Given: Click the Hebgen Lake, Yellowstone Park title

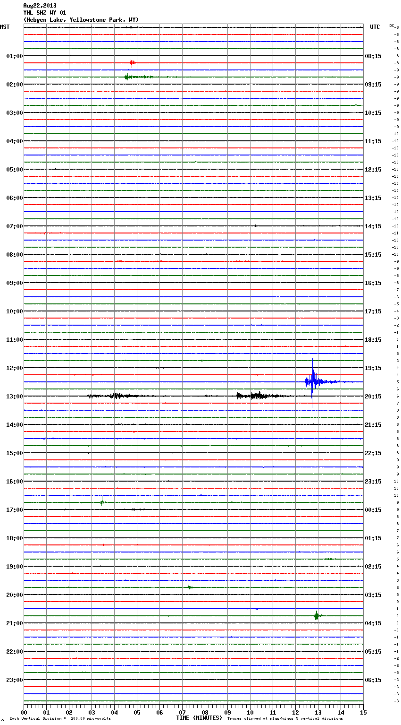Looking at the screenshot, I should (x=81, y=20).
